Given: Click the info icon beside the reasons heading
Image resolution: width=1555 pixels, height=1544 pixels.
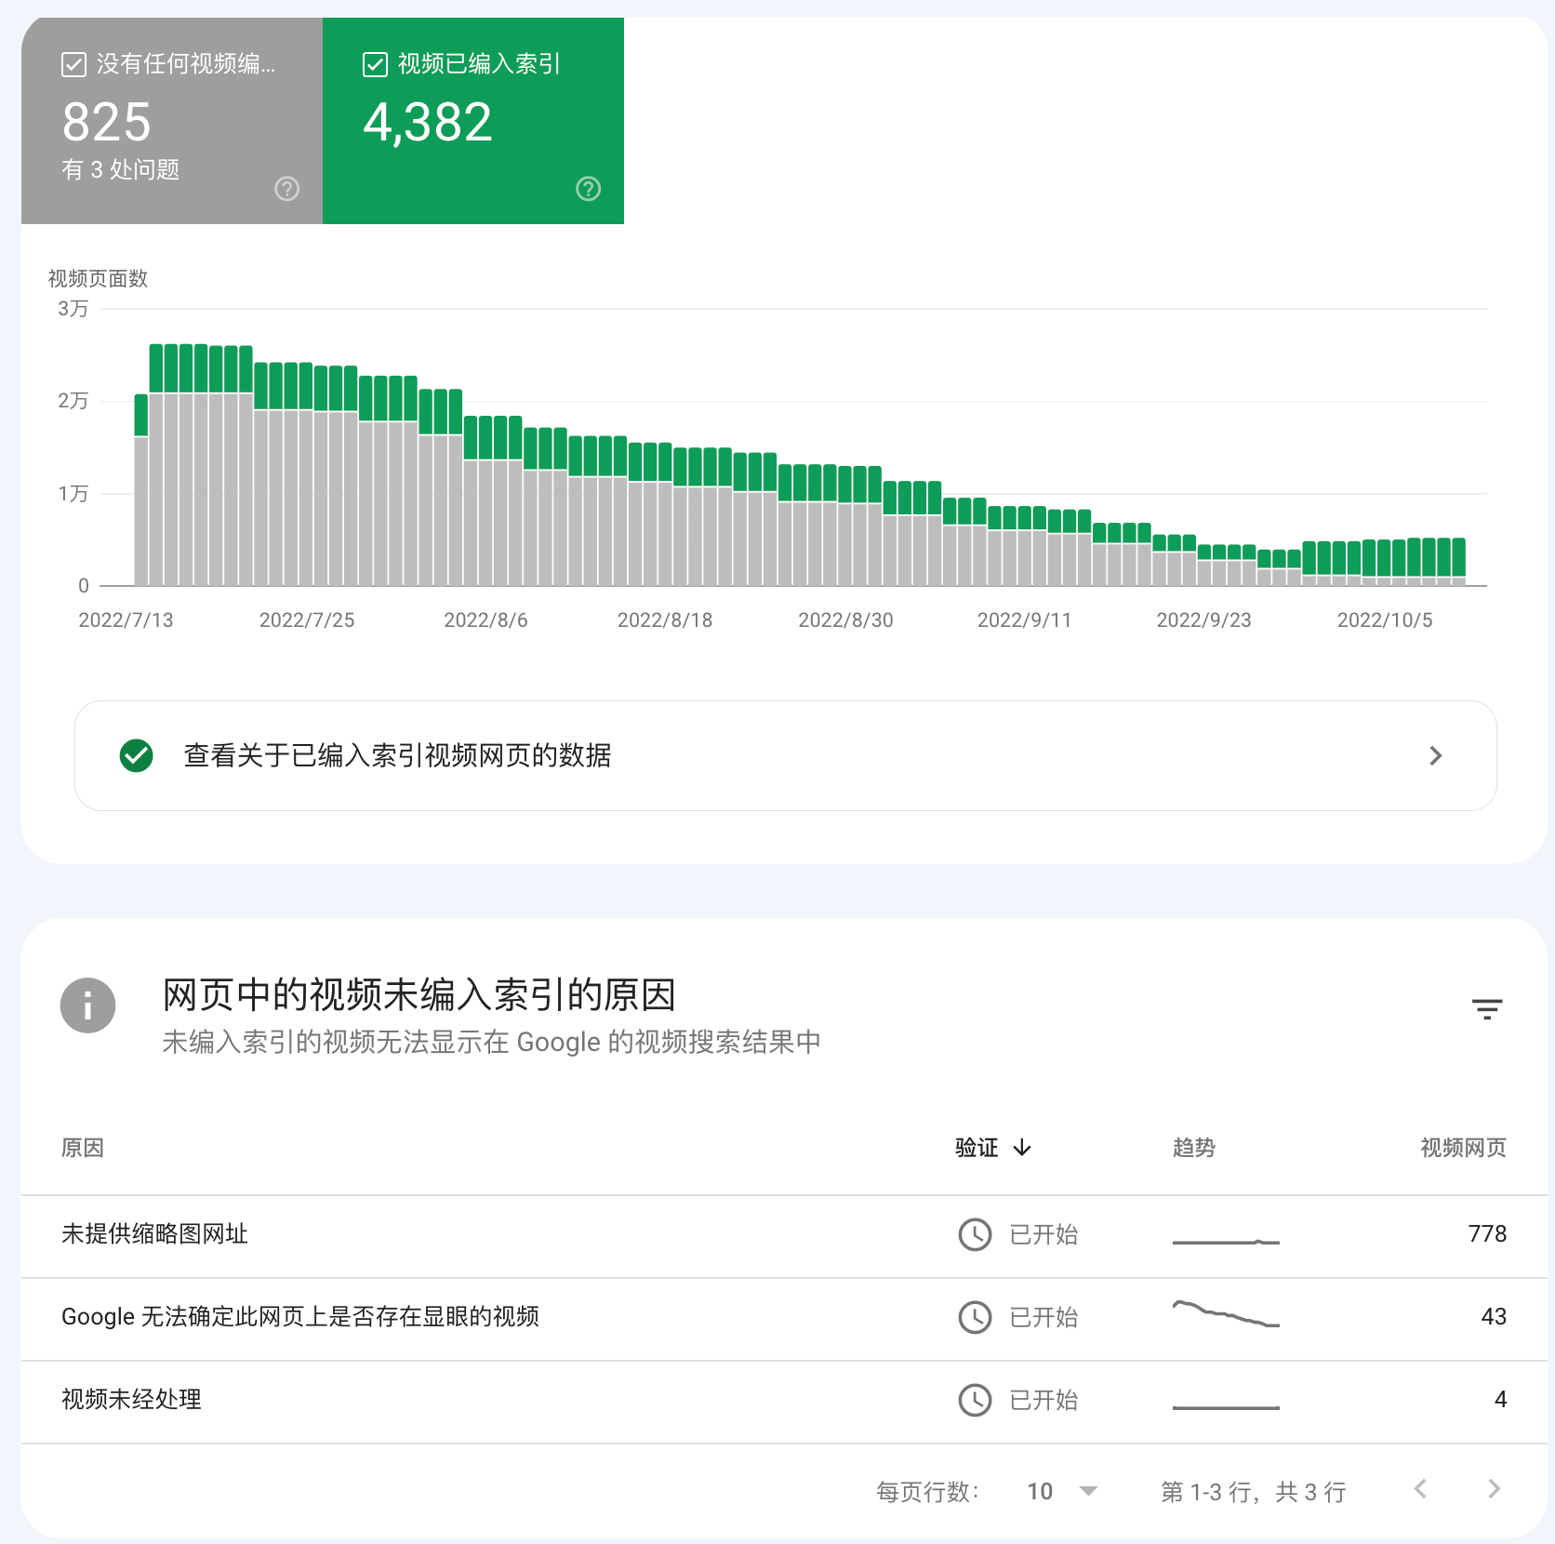Looking at the screenshot, I should point(86,1005).
